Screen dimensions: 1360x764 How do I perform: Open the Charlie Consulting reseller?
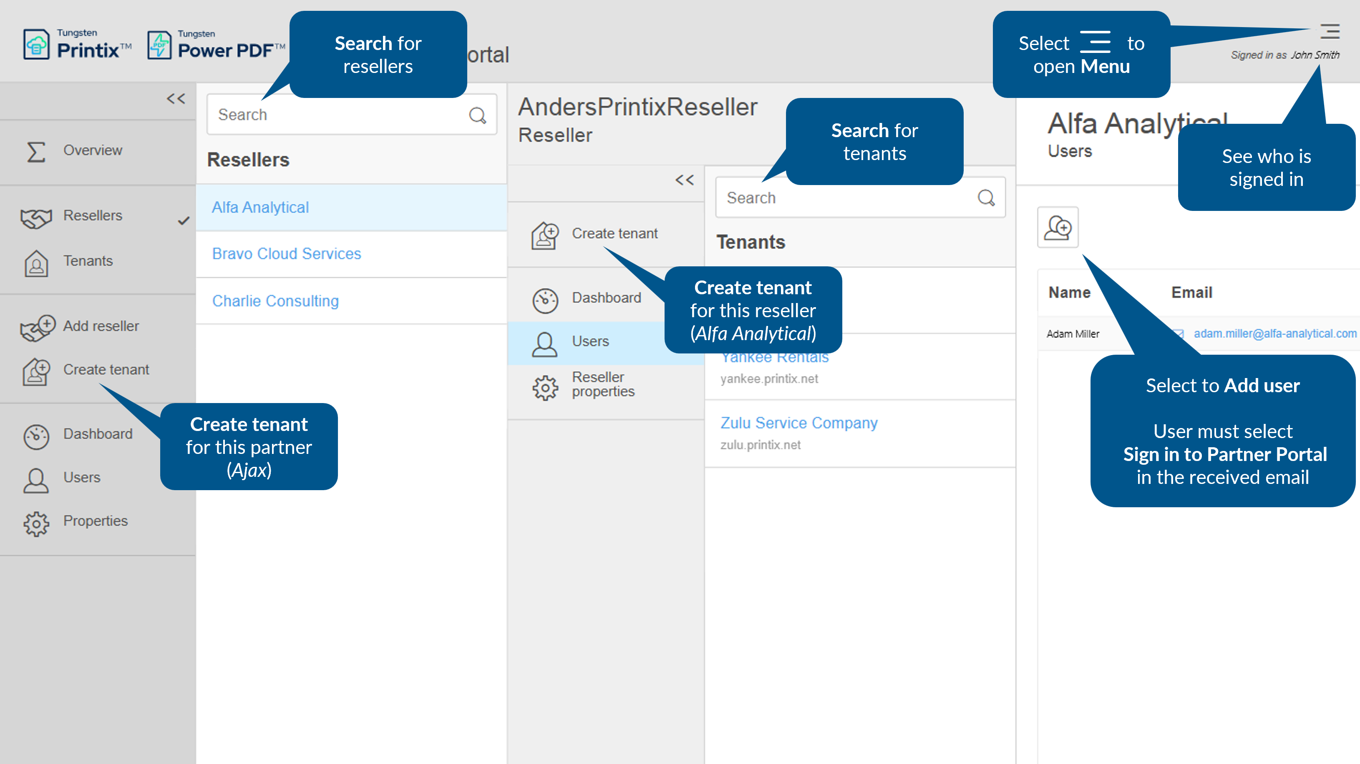(x=275, y=301)
